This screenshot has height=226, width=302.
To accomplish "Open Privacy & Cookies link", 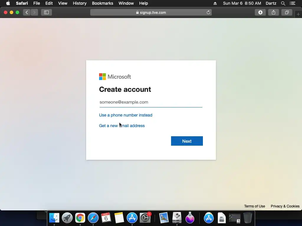I will click(285, 206).
